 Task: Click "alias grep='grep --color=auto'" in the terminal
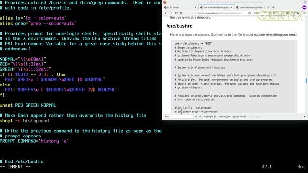coord(38,23)
